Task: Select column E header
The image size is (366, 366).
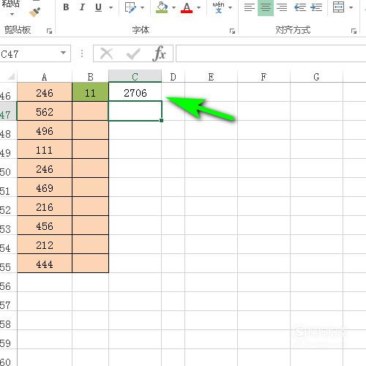Action: tap(211, 77)
